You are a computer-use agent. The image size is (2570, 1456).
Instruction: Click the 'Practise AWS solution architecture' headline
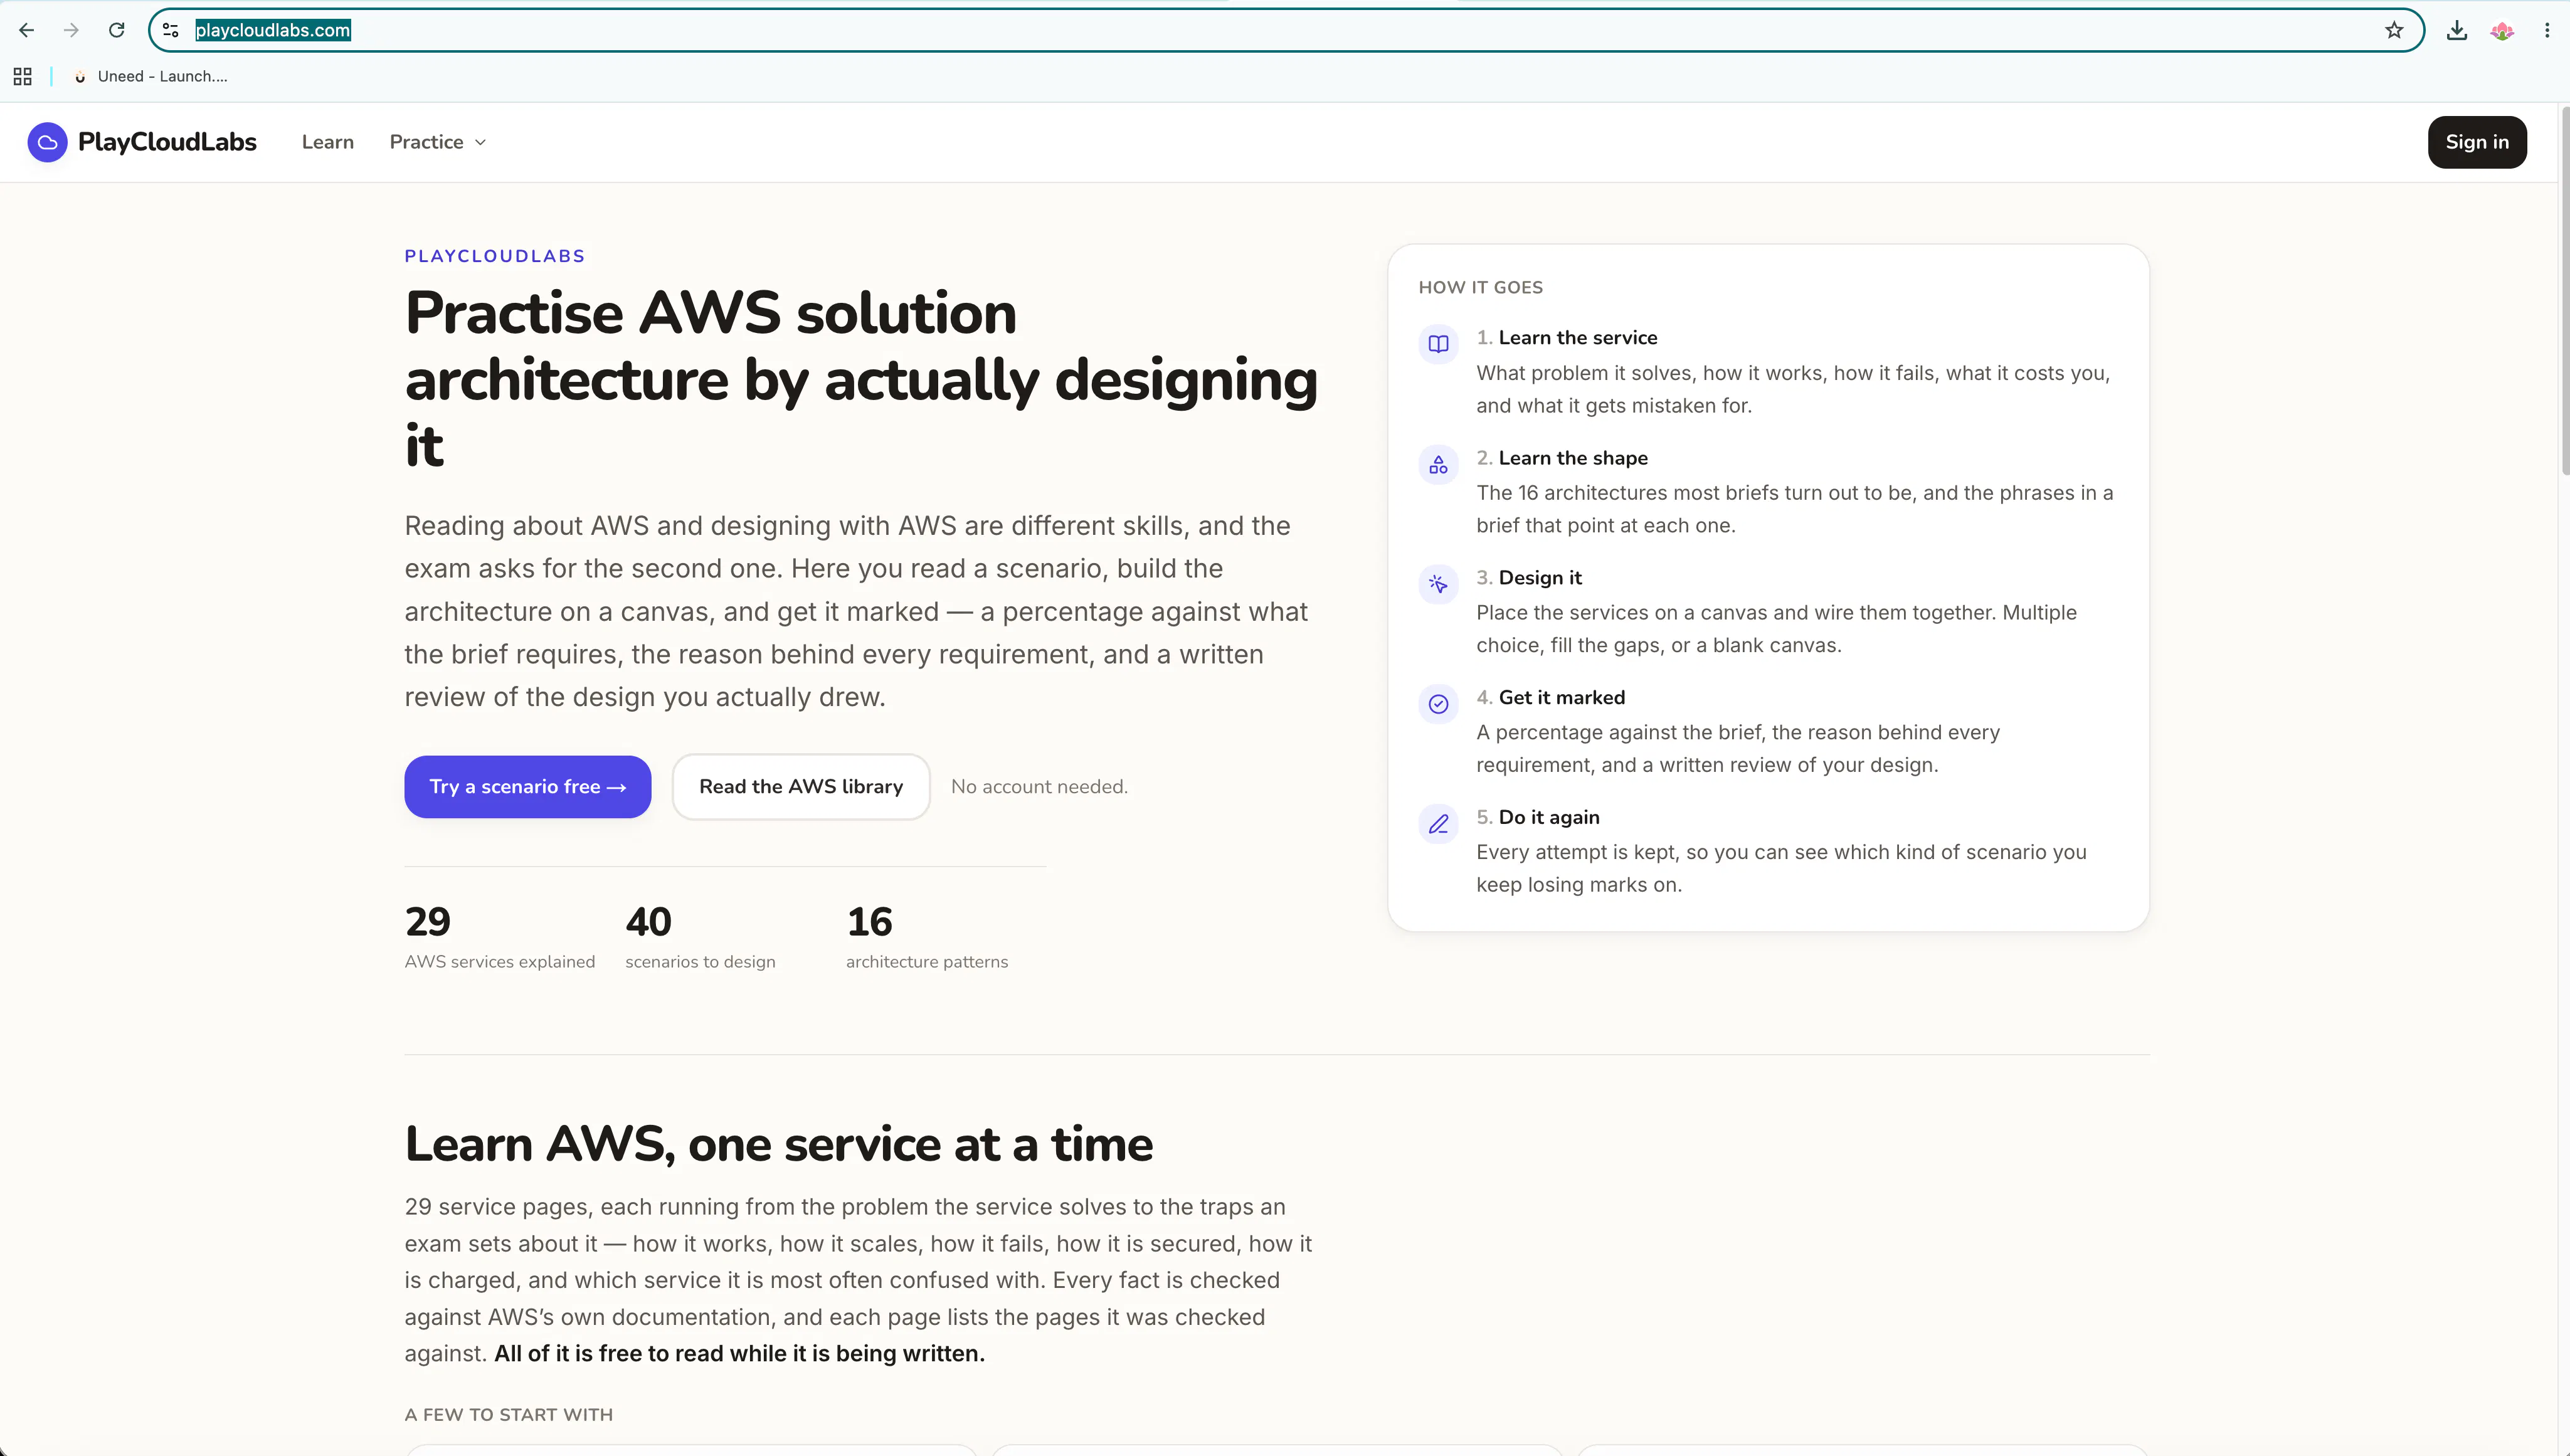[861, 379]
